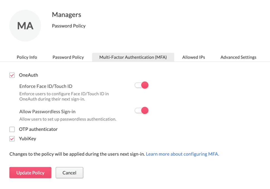This screenshot has height=189, width=270.
Task: Uncheck the OneAuth checkbox
Action: 12,75
